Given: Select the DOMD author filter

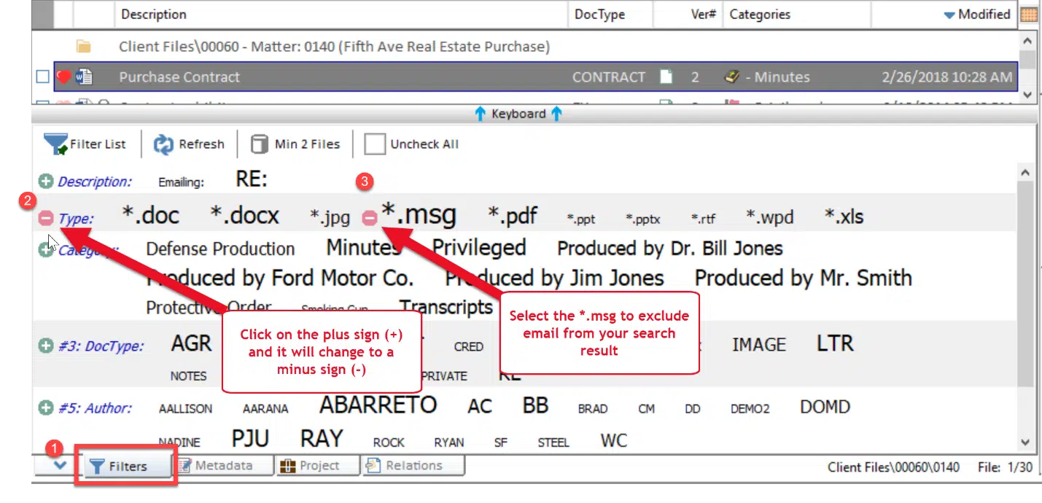Looking at the screenshot, I should click(825, 407).
